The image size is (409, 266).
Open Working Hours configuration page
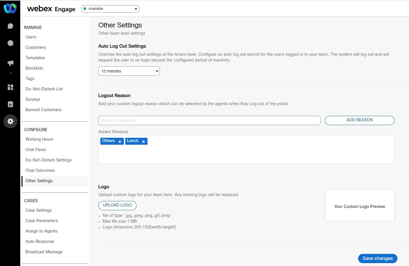[x=39, y=139]
